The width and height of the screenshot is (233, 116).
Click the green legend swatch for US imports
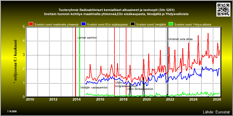tap(171, 24)
